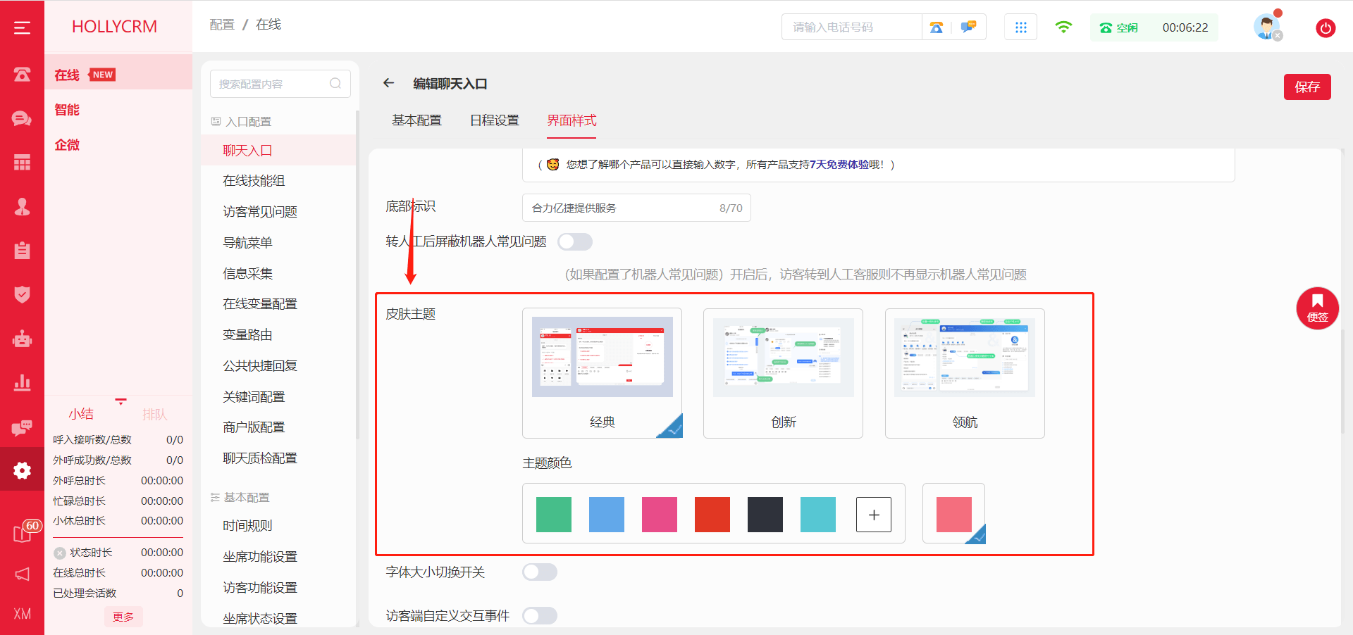Click the status duration icon beside 状态时长
This screenshot has width=1353, height=635.
click(60, 553)
